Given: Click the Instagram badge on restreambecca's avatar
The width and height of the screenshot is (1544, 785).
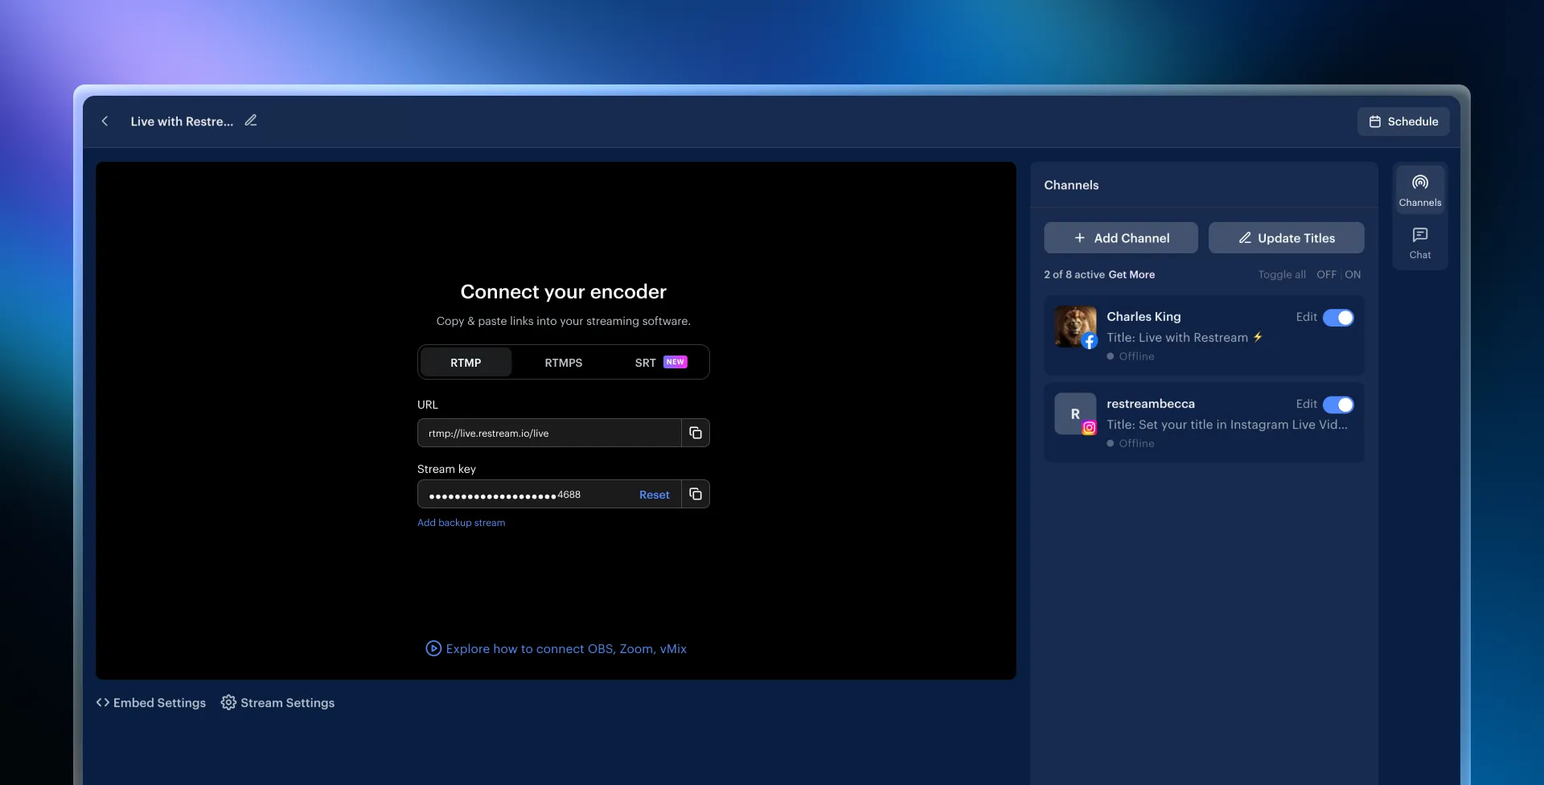Looking at the screenshot, I should [x=1090, y=428].
